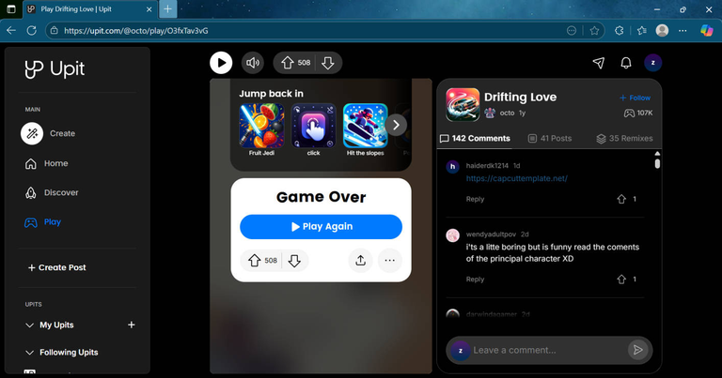The image size is (722, 378).
Task: Open the tab actions menu icon
Action: tap(11, 9)
